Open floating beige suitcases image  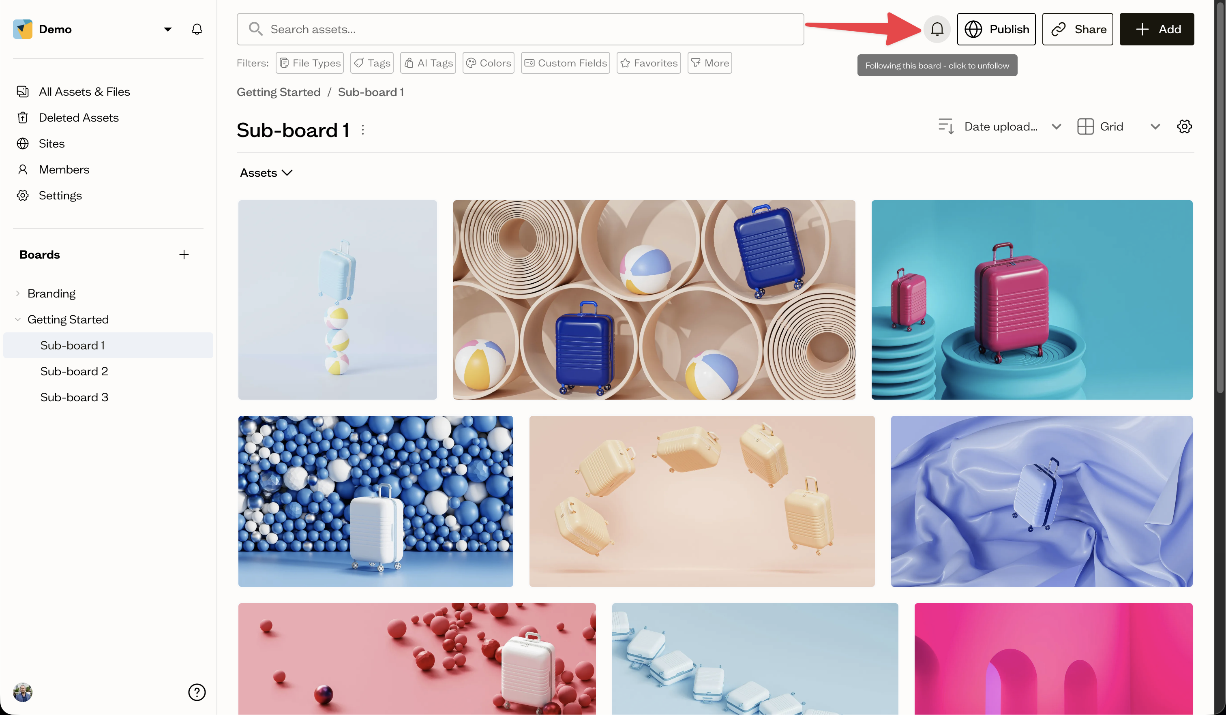pyautogui.click(x=701, y=501)
